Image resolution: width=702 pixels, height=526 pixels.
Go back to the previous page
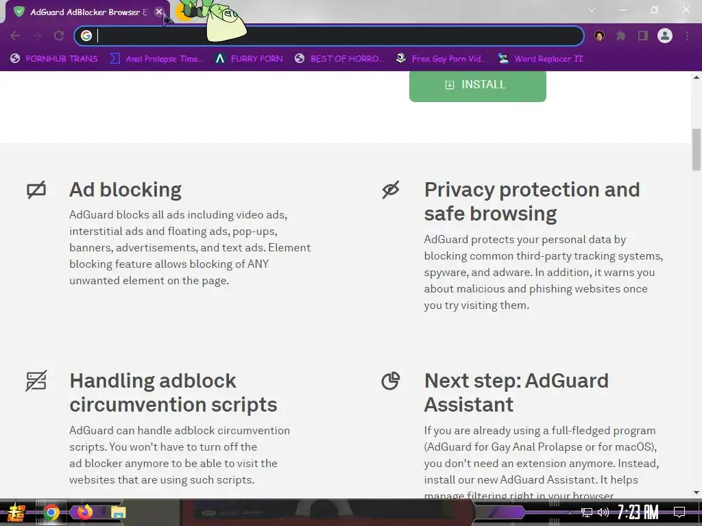coord(15,36)
